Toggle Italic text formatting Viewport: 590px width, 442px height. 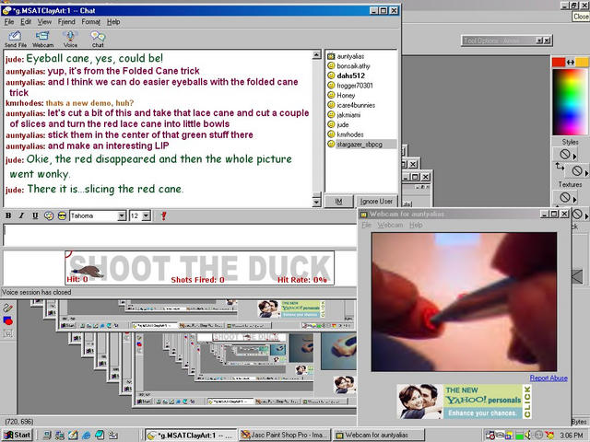[21, 215]
